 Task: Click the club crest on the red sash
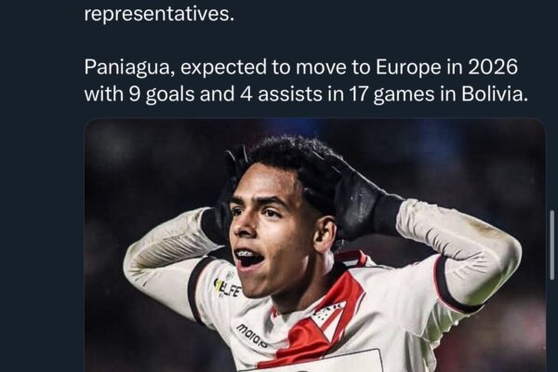click(x=326, y=312)
